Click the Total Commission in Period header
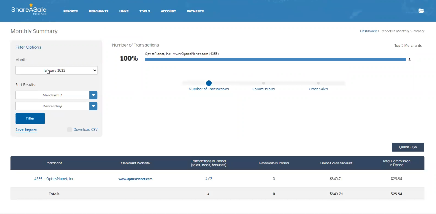This screenshot has width=436, height=214. (x=396, y=163)
